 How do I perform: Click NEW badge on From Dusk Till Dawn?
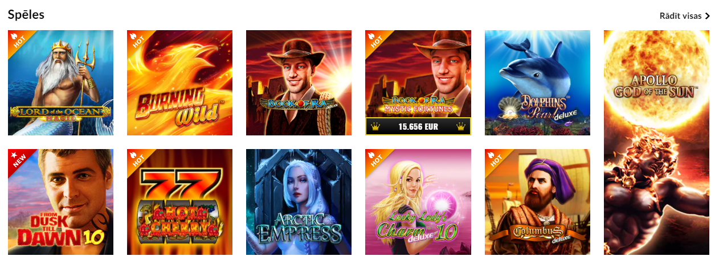[x=17, y=158]
